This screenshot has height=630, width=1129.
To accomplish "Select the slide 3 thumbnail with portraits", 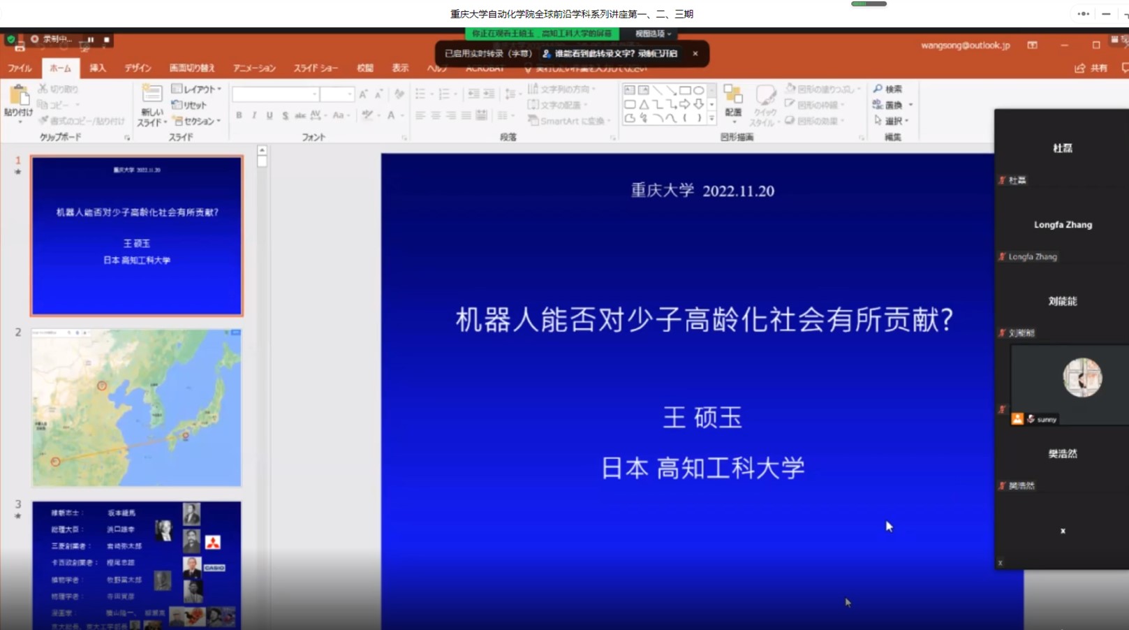I will pos(137,564).
